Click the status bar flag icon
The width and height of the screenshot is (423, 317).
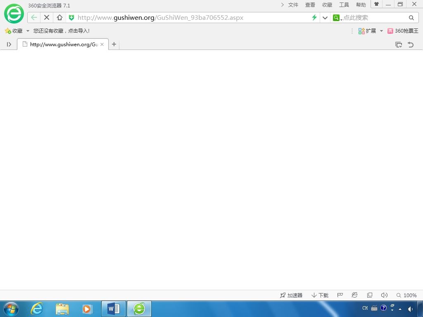click(x=340, y=295)
